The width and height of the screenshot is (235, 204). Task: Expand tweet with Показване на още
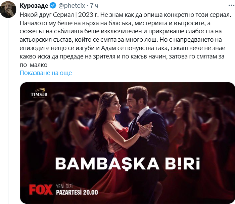(46, 73)
